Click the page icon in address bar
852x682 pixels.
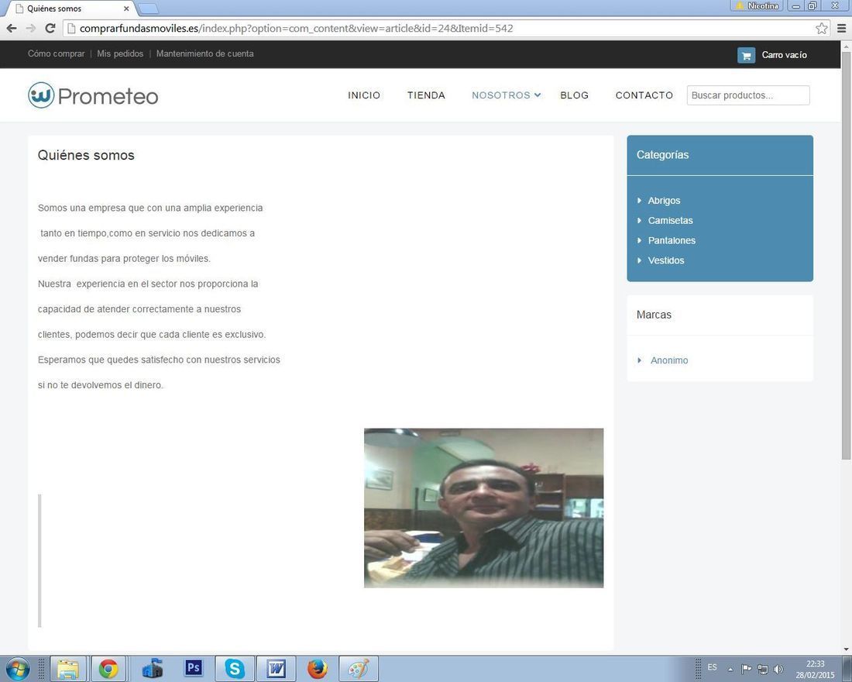[70, 28]
